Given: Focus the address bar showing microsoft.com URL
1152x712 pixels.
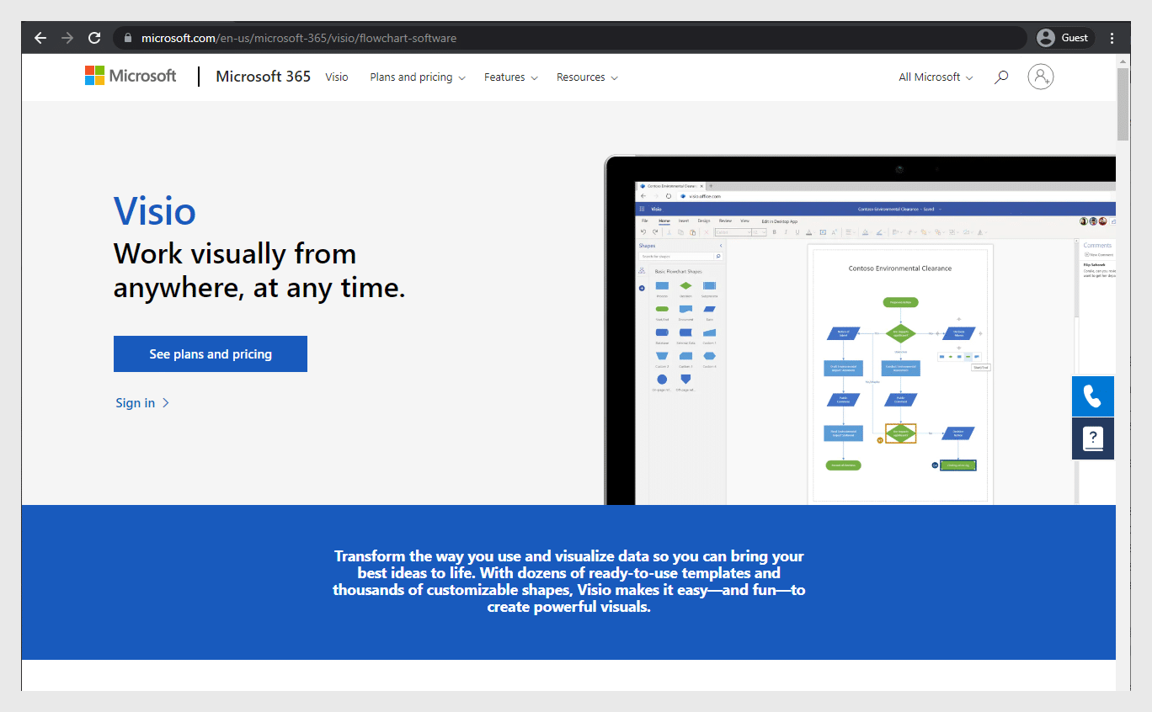Looking at the screenshot, I should [570, 38].
